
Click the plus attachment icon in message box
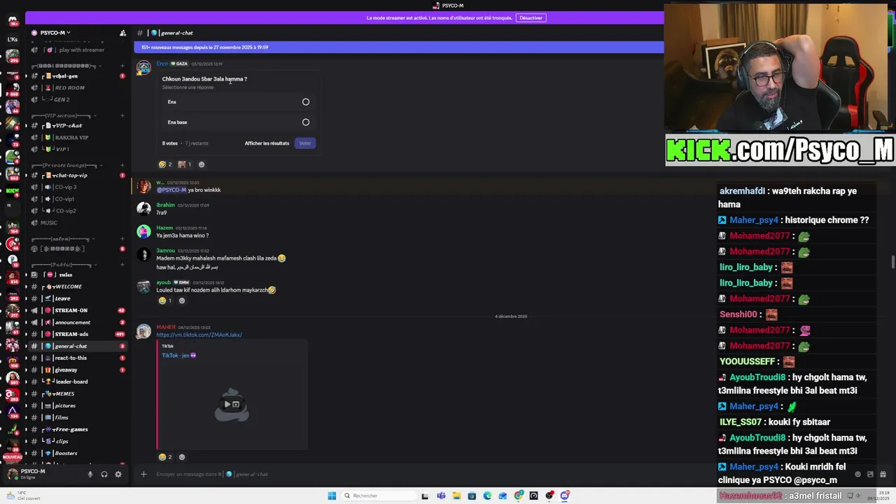pyautogui.click(x=143, y=475)
